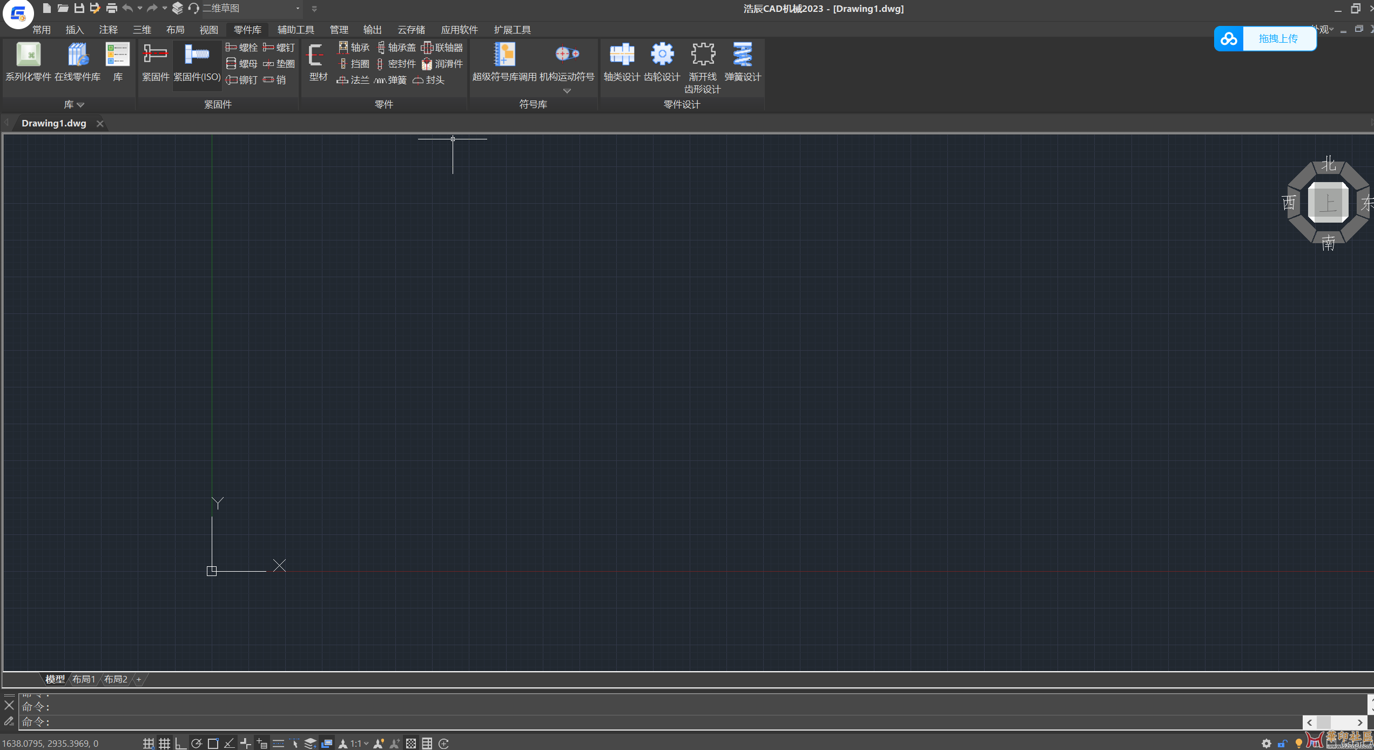The image size is (1374, 750).
Task: Toggle grid display in status bar
Action: click(165, 744)
